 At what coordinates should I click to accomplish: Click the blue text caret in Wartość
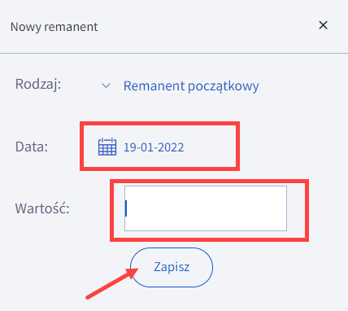point(126,208)
